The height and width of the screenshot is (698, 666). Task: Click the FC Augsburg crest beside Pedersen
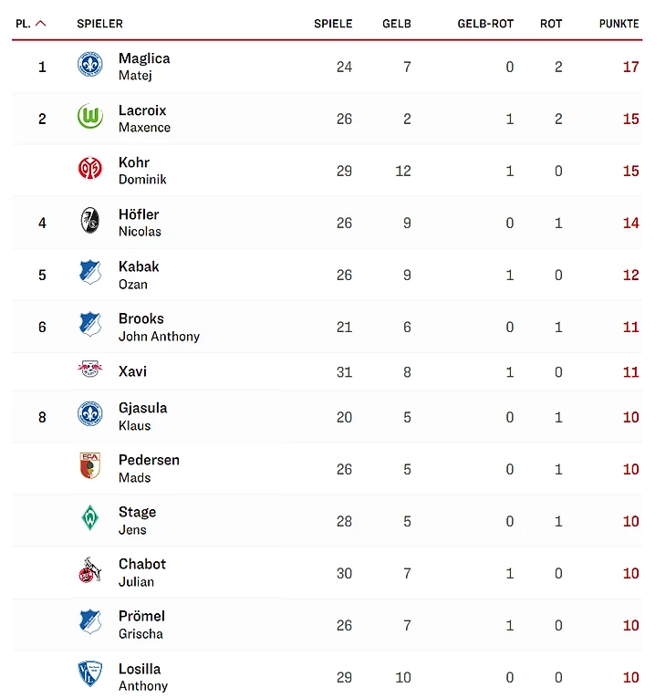click(x=90, y=468)
